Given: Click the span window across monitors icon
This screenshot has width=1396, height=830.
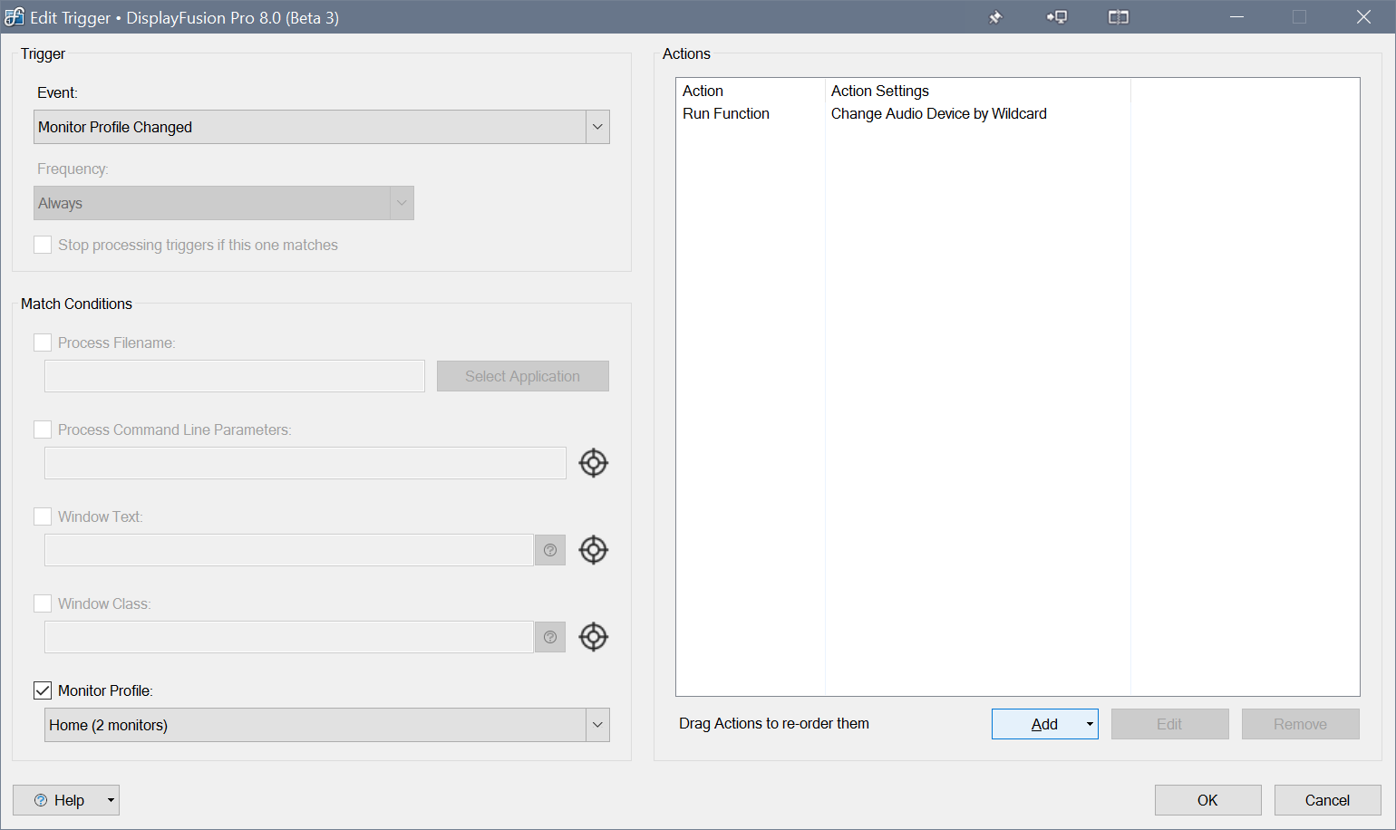Looking at the screenshot, I should coord(1119,17).
